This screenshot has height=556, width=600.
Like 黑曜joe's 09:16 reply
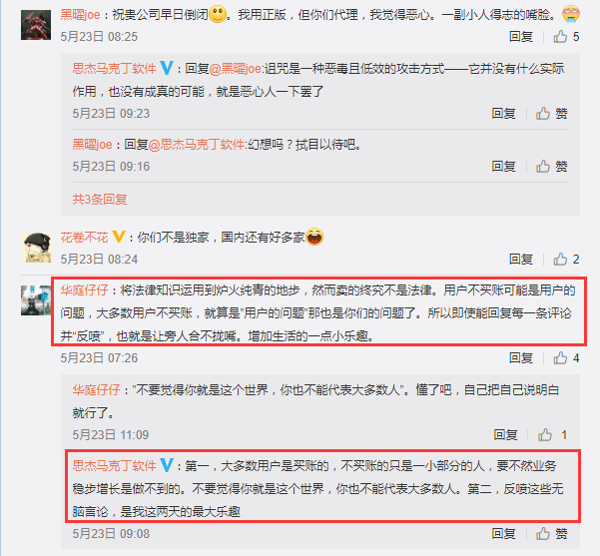click(551, 167)
